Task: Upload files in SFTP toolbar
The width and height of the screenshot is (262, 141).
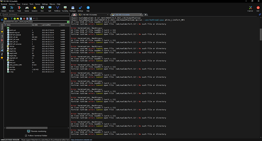Action: 11,19
